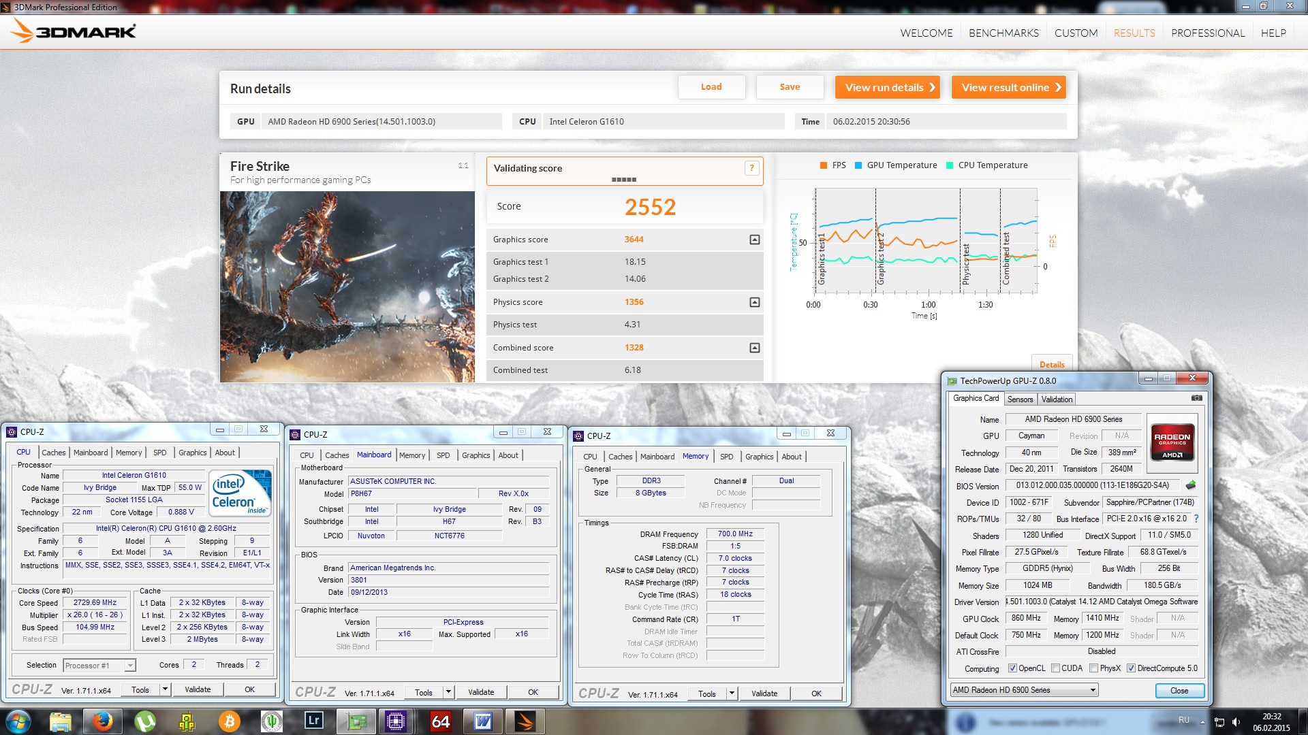The width and height of the screenshot is (1308, 735).
Task: Toggle the DirectCompute 5.0 checkbox
Action: [x=1131, y=668]
